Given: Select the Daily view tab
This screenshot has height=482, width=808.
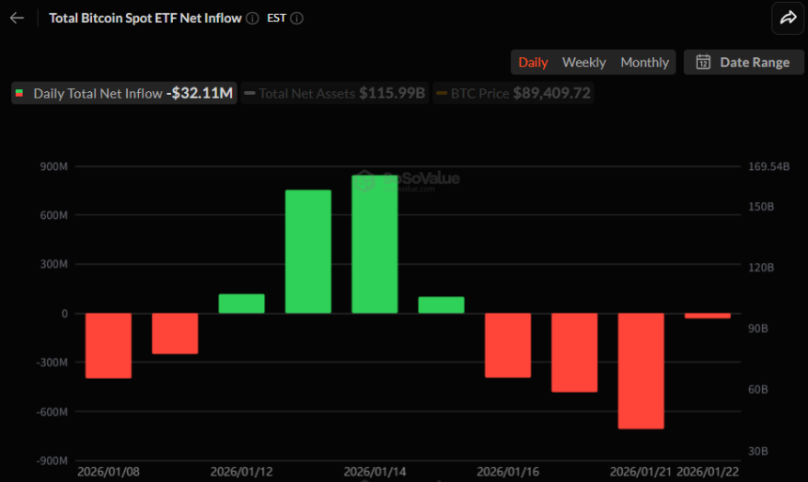Looking at the screenshot, I should pyautogui.click(x=533, y=62).
